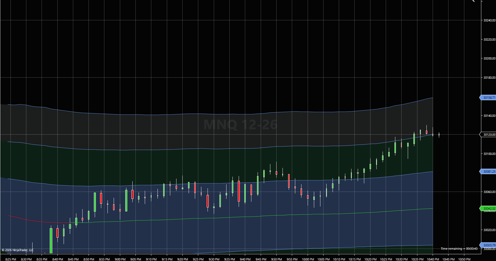The height and width of the screenshot is (261, 496).
Task: Select the 8:55 PM time axis label
Action: tap(104, 259)
